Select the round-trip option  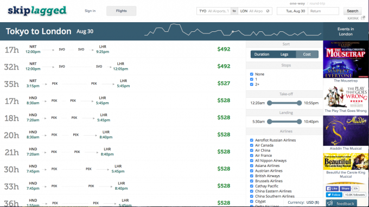click(317, 4)
